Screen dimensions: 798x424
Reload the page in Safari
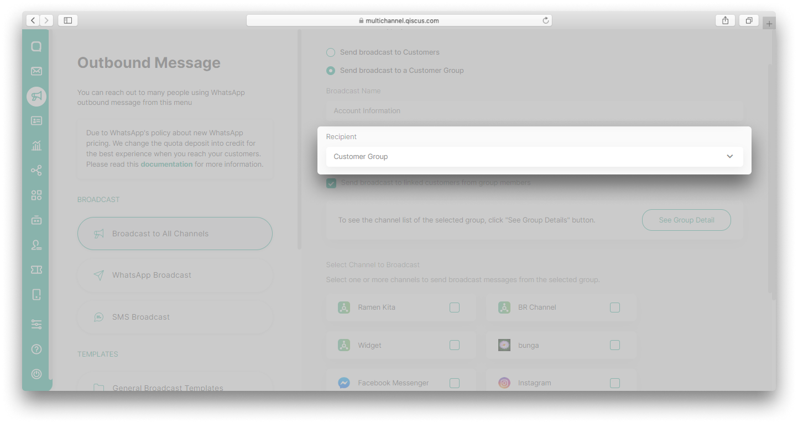[x=545, y=20]
